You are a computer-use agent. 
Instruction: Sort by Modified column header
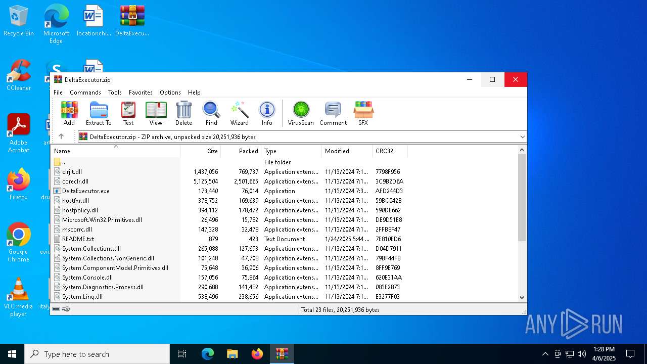tap(347, 151)
